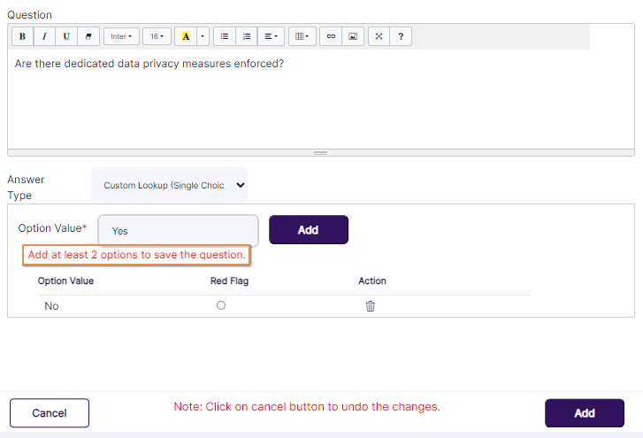
Task: Apply the yellow highlight color A button
Action: coord(186,36)
